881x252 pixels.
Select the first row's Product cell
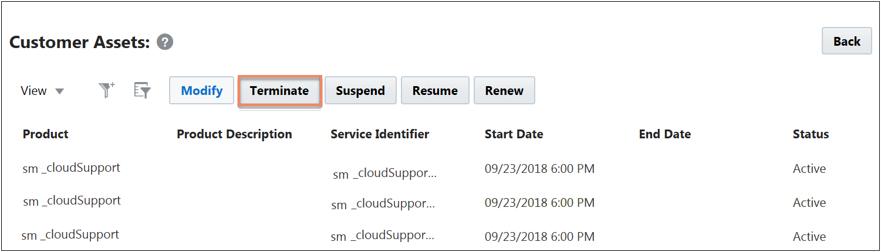point(72,168)
